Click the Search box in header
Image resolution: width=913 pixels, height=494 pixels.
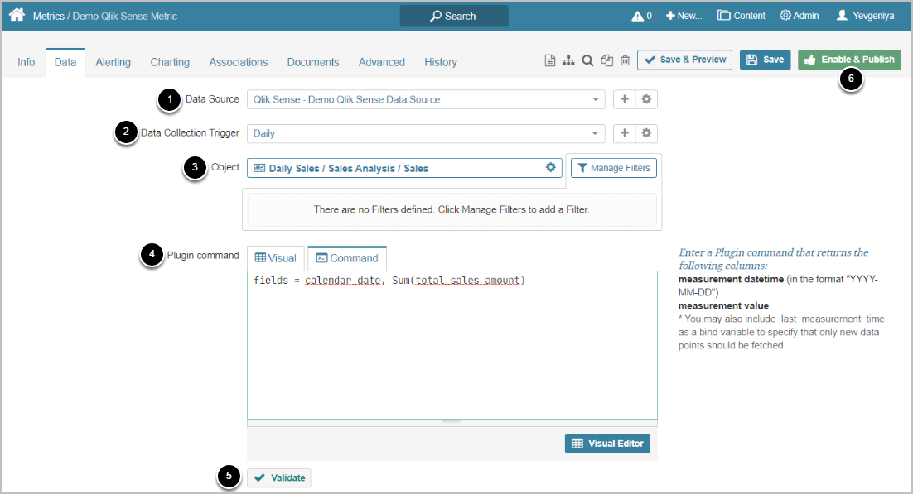[453, 17]
